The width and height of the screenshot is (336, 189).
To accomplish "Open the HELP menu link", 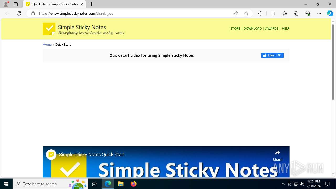I will (286, 29).
